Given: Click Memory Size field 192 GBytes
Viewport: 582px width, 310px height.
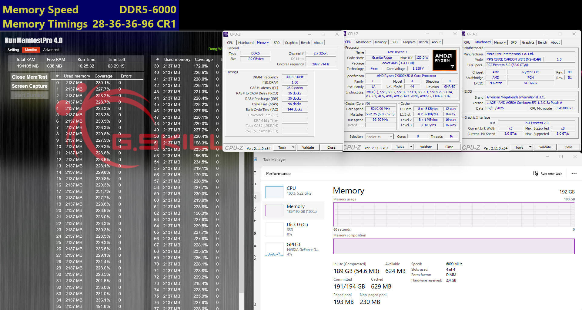Looking at the screenshot, I should (255, 59).
